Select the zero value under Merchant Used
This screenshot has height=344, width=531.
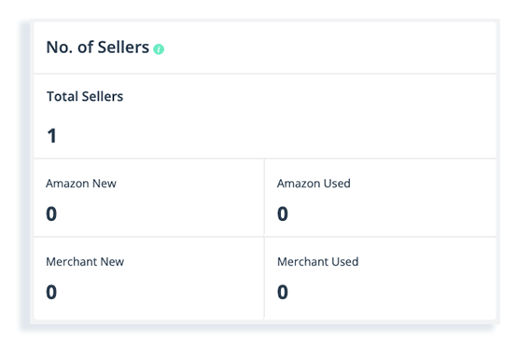(x=283, y=292)
